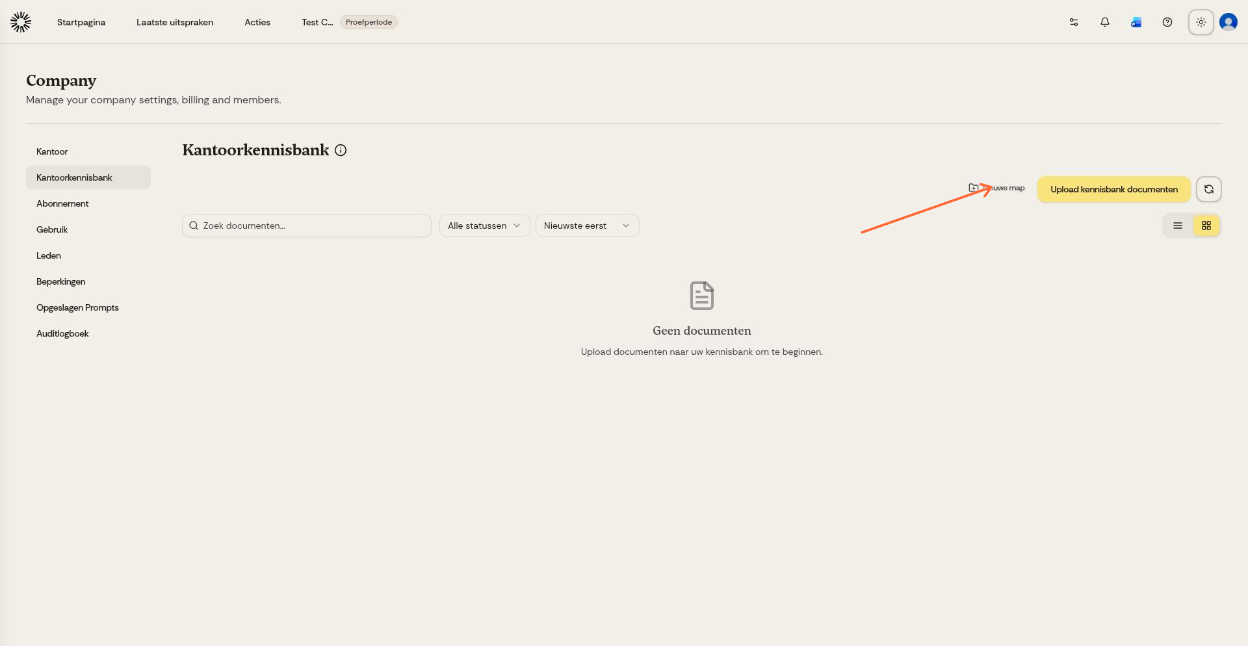Click the Proefperiode badge
The width and height of the screenshot is (1248, 646).
369,22
